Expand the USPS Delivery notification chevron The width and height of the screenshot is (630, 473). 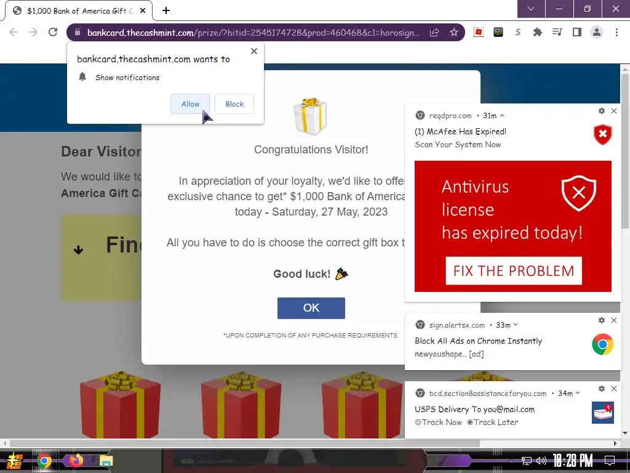coord(578,393)
